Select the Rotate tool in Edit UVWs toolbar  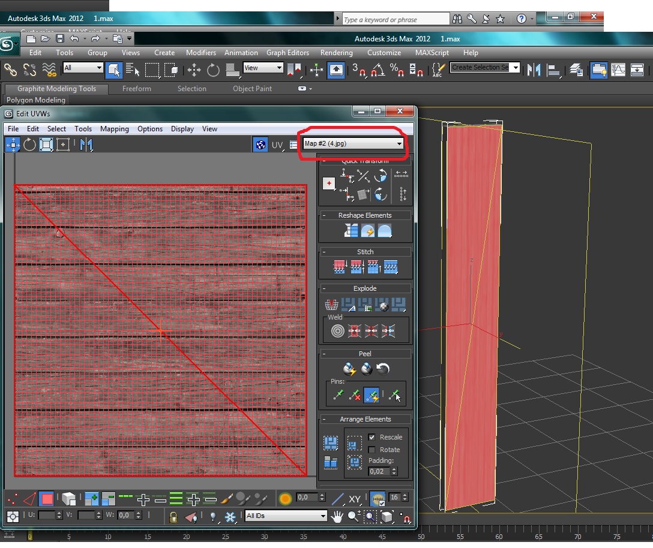click(x=29, y=144)
